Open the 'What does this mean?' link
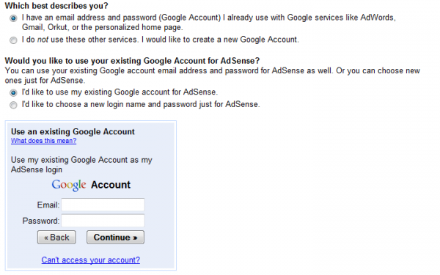440x275 pixels. pyautogui.click(x=43, y=141)
